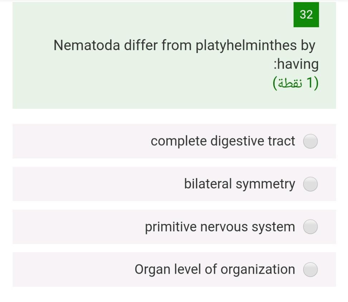The height and width of the screenshot is (302, 348).
Task: Pick the "Organ level of organization" radio button
Action: tap(310, 269)
